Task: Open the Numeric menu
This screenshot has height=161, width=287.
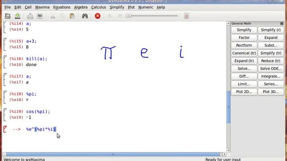Action: pos(146,7)
